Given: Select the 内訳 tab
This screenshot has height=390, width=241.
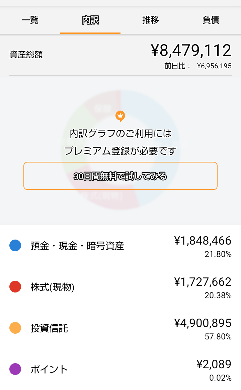Looking at the screenshot, I should coord(90,20).
